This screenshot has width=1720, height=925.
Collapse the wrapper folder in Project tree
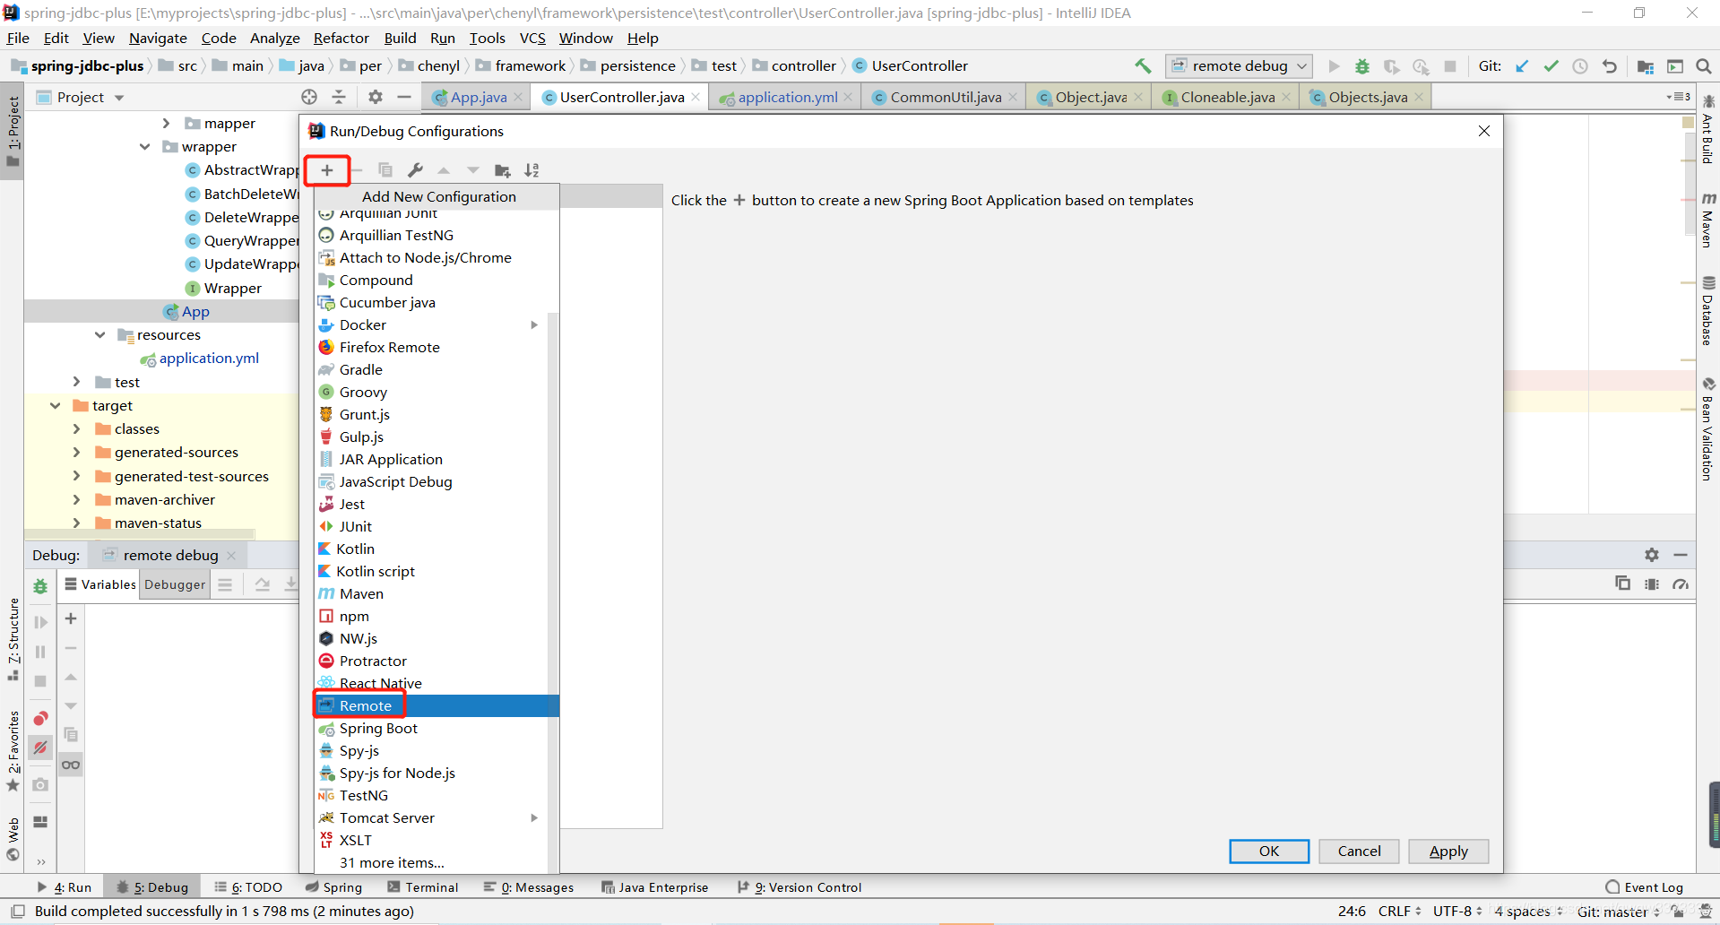144,146
